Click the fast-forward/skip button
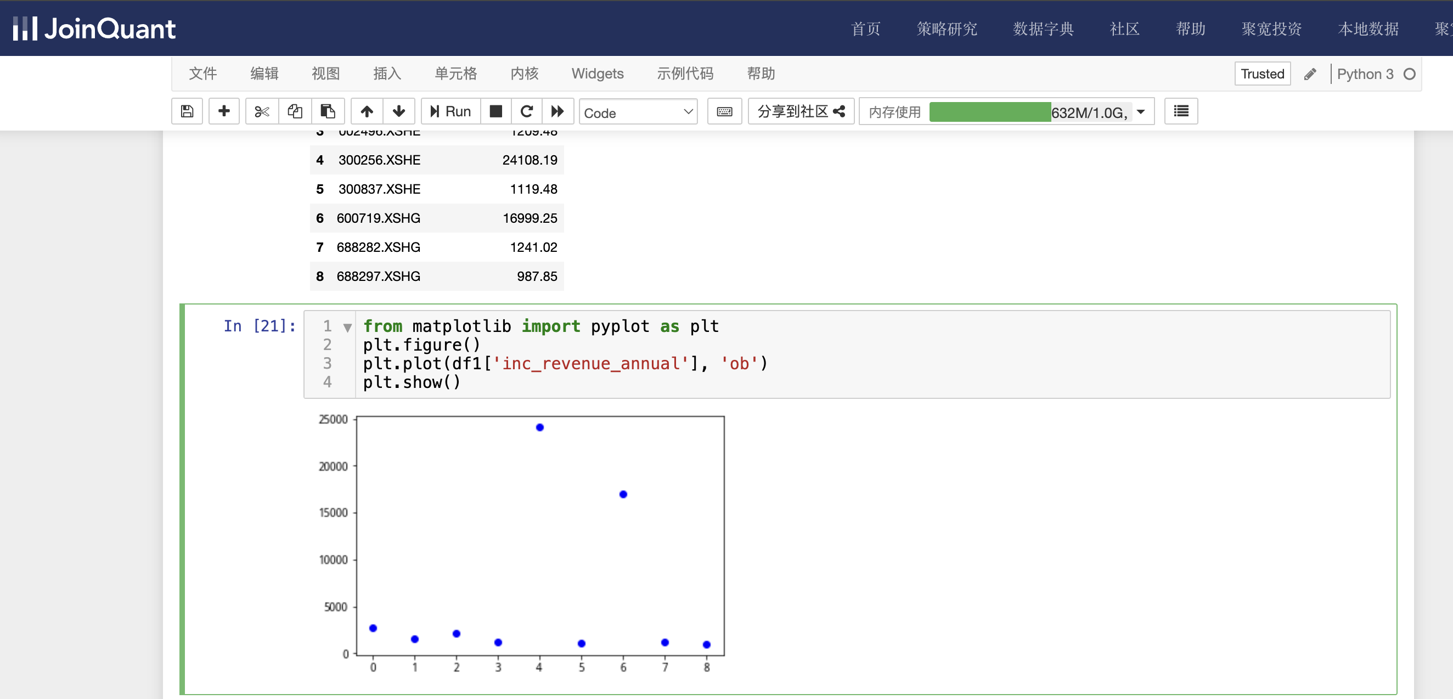 point(557,112)
